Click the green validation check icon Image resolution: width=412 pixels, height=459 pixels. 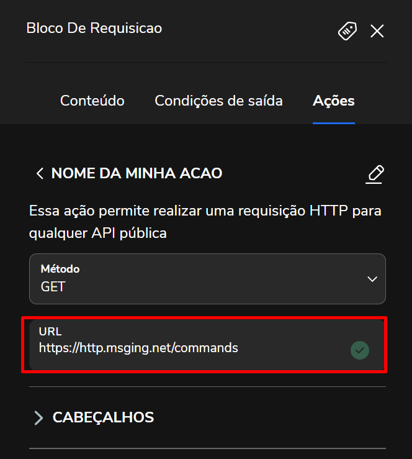[x=360, y=350]
